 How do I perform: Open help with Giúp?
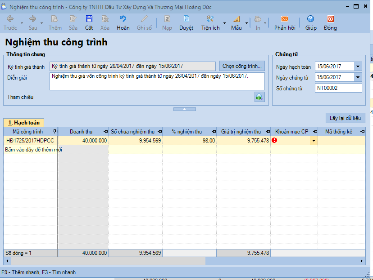point(311,23)
